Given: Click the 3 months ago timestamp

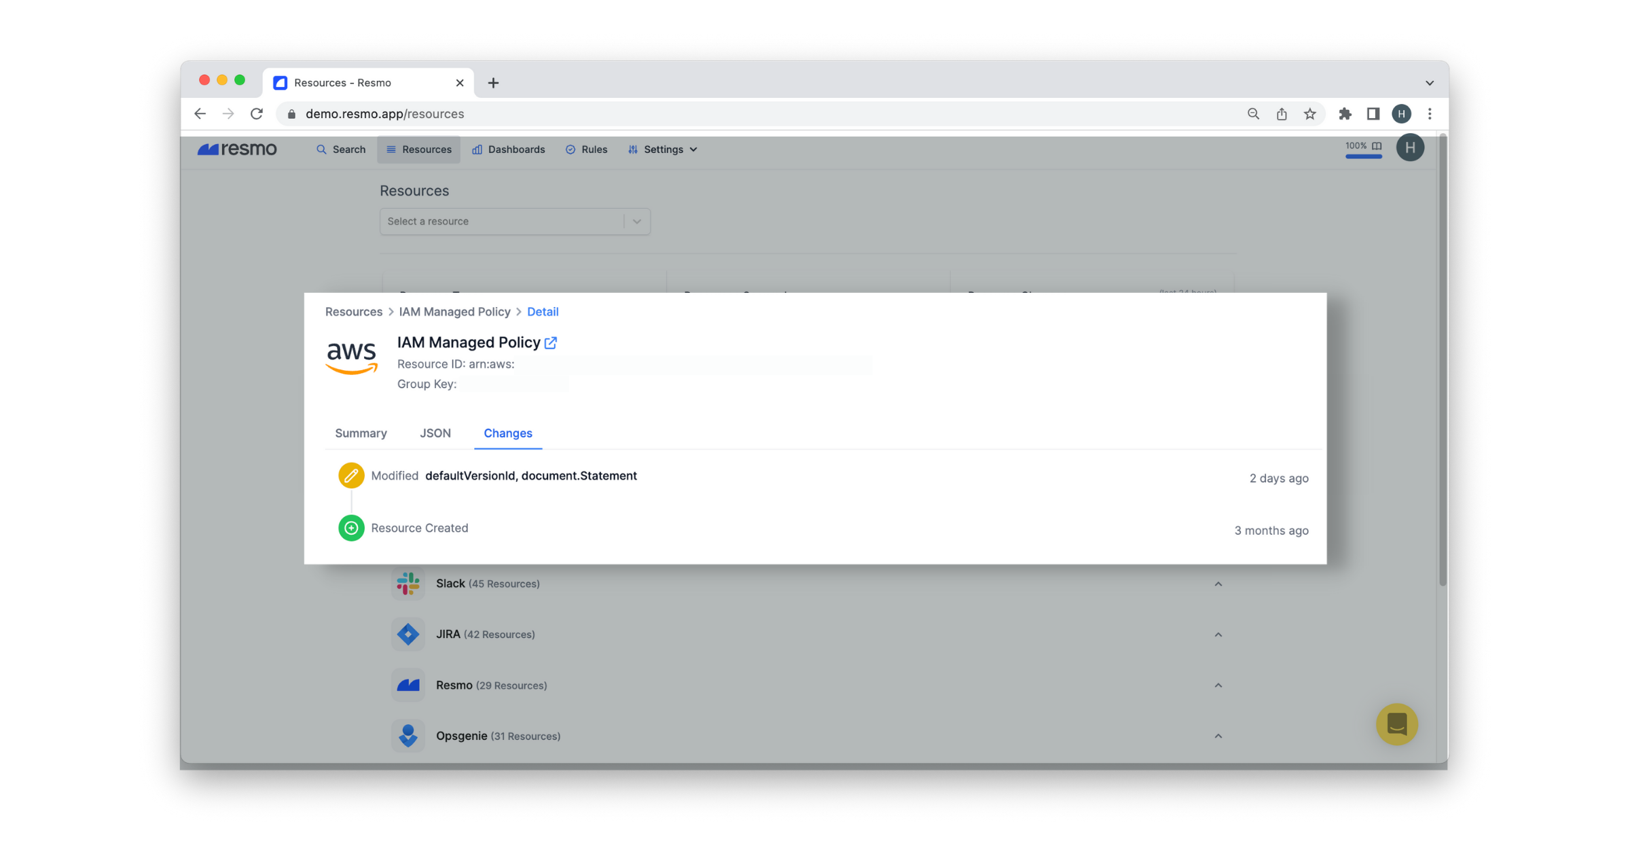Looking at the screenshot, I should coord(1271,531).
